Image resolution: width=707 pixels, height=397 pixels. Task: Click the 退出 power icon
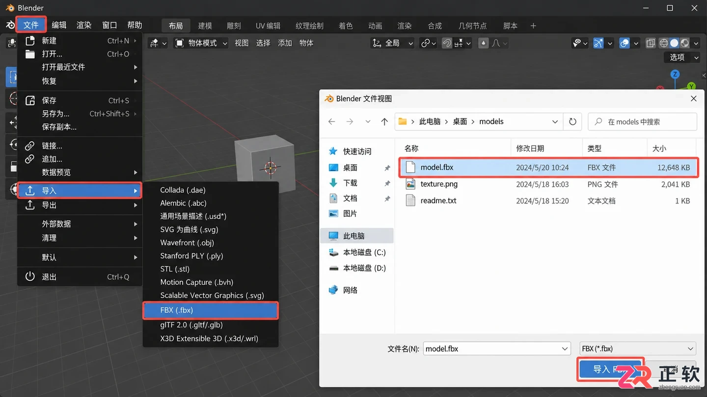[30, 276]
